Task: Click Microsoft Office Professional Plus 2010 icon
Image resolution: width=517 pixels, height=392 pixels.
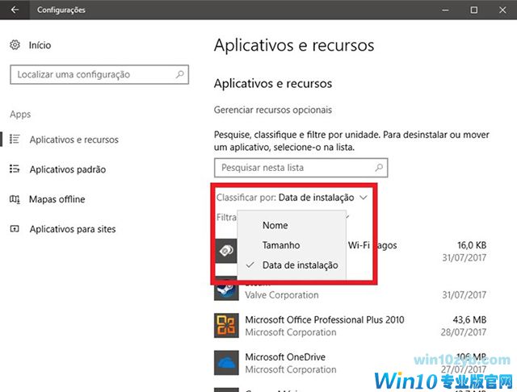Action: (226, 326)
